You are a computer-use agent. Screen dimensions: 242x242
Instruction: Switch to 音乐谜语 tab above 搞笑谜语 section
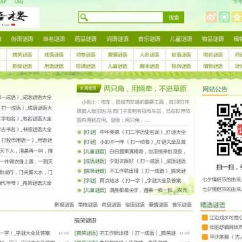click(182, 204)
